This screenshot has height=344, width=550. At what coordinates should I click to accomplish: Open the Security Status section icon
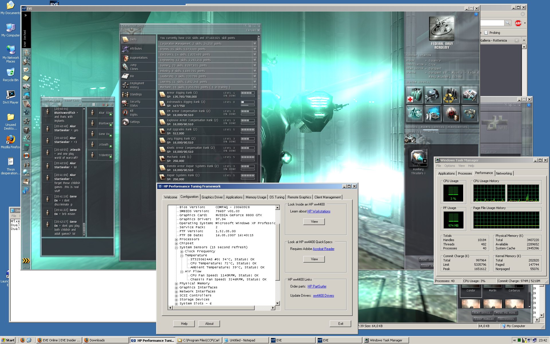tap(125, 103)
